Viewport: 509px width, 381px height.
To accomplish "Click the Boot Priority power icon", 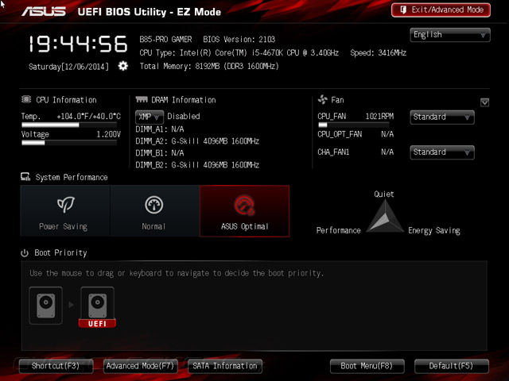I will pyautogui.click(x=25, y=252).
